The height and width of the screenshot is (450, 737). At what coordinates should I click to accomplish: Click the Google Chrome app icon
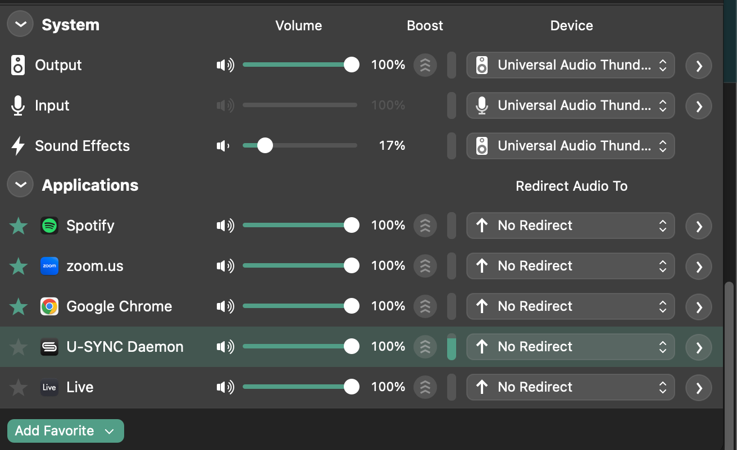point(49,306)
